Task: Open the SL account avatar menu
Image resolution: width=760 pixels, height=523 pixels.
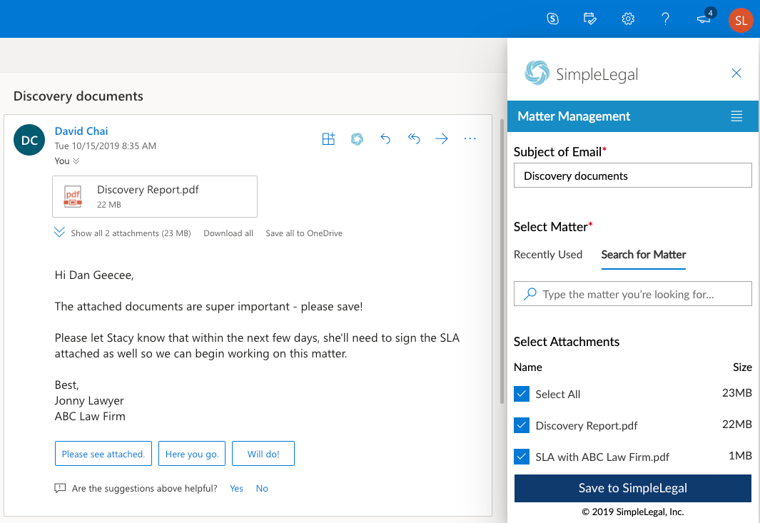Action: click(x=741, y=20)
